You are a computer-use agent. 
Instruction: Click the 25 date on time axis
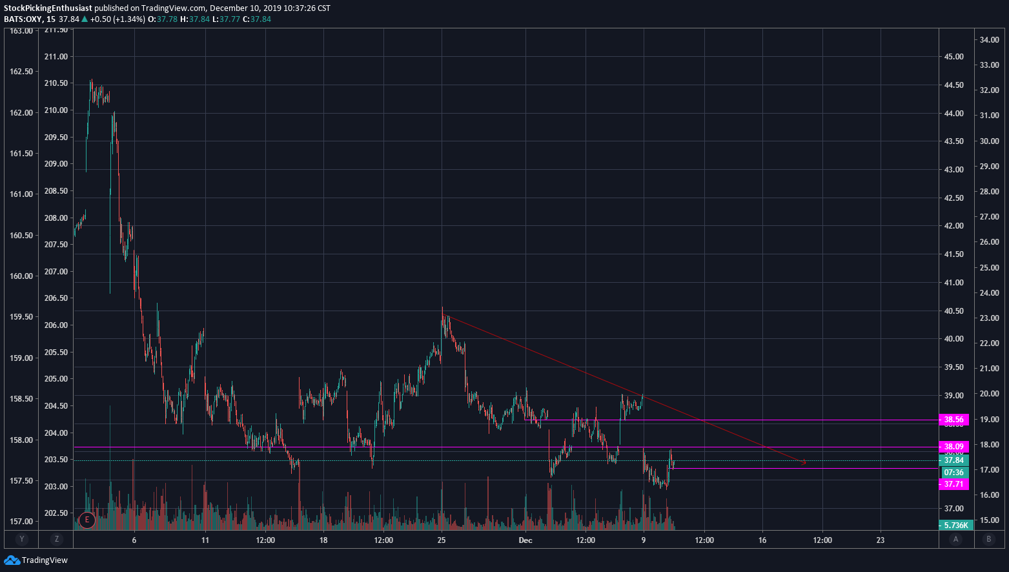tap(442, 540)
